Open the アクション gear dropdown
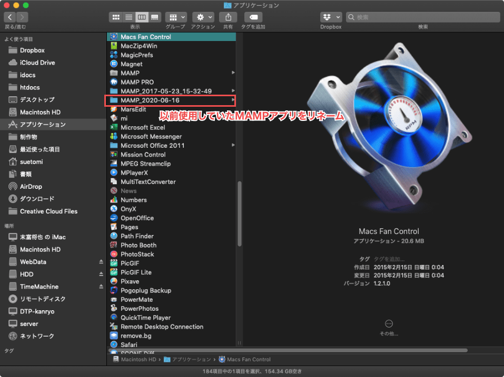 click(203, 17)
